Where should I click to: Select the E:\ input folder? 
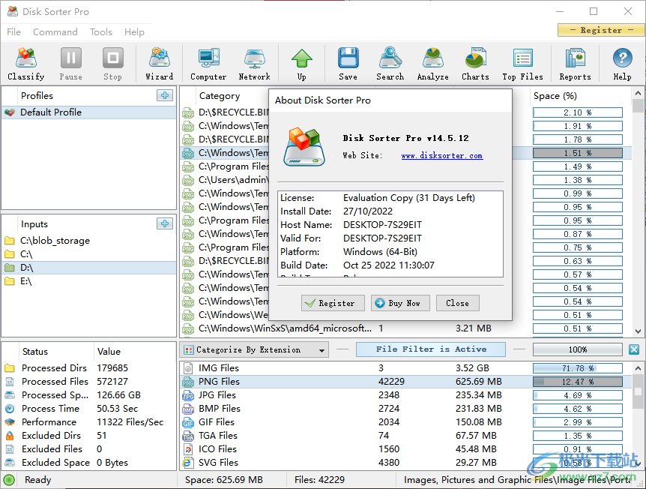[89, 281]
